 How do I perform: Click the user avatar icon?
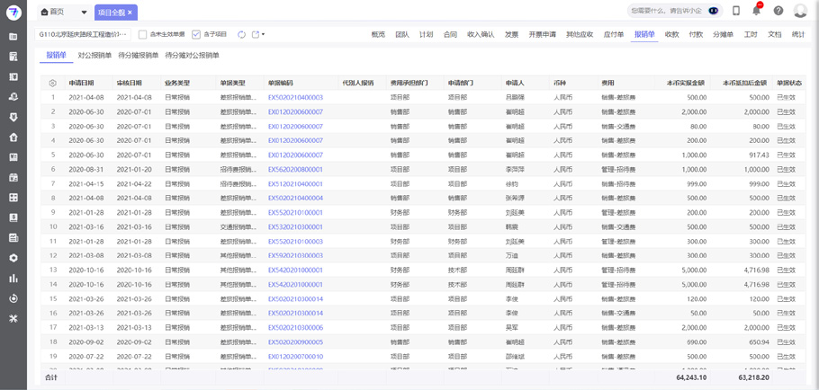pyautogui.click(x=800, y=12)
